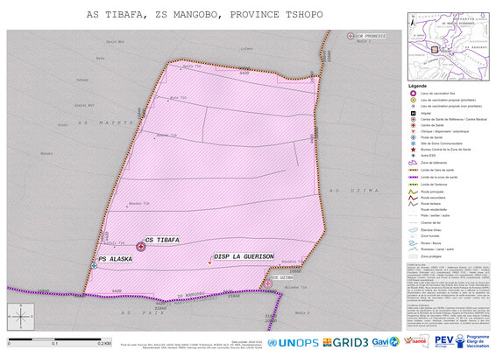Click the legend Site de Soins Communautaire icon
The height and width of the screenshot is (350, 496).
(x=413, y=143)
